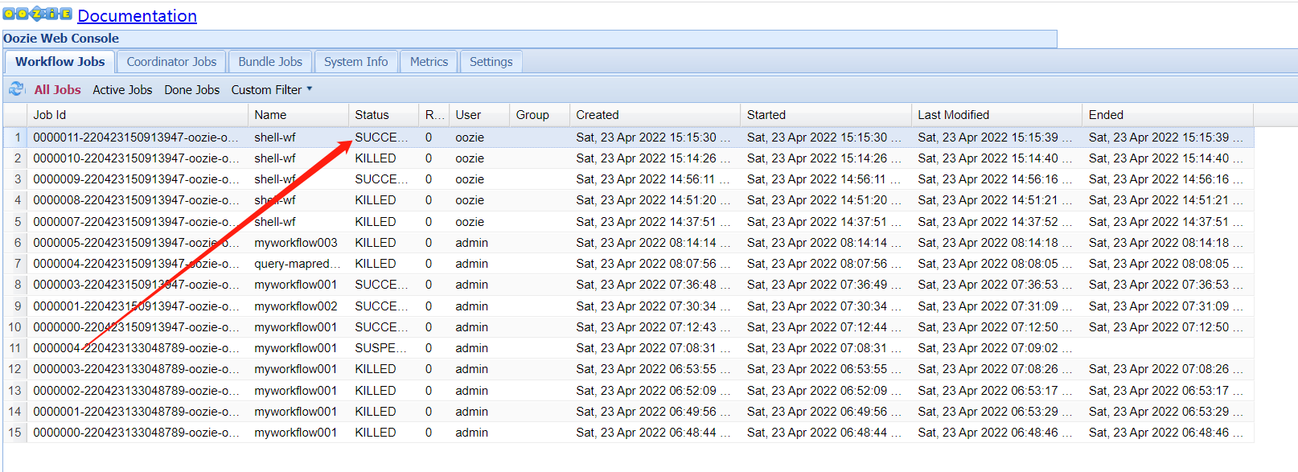Sort by Created column header
Screen dimensions: 1298x472
(655, 115)
